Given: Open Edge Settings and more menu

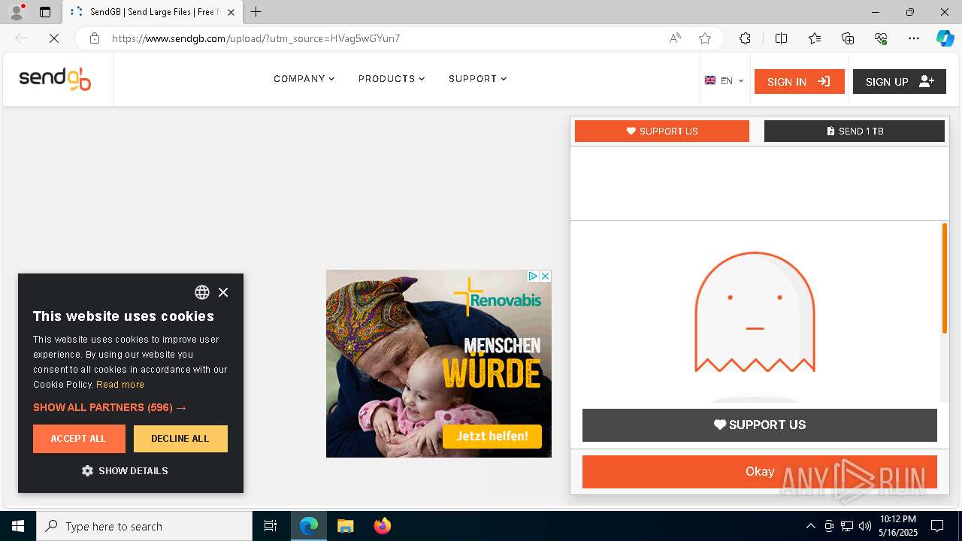Looking at the screenshot, I should (914, 38).
